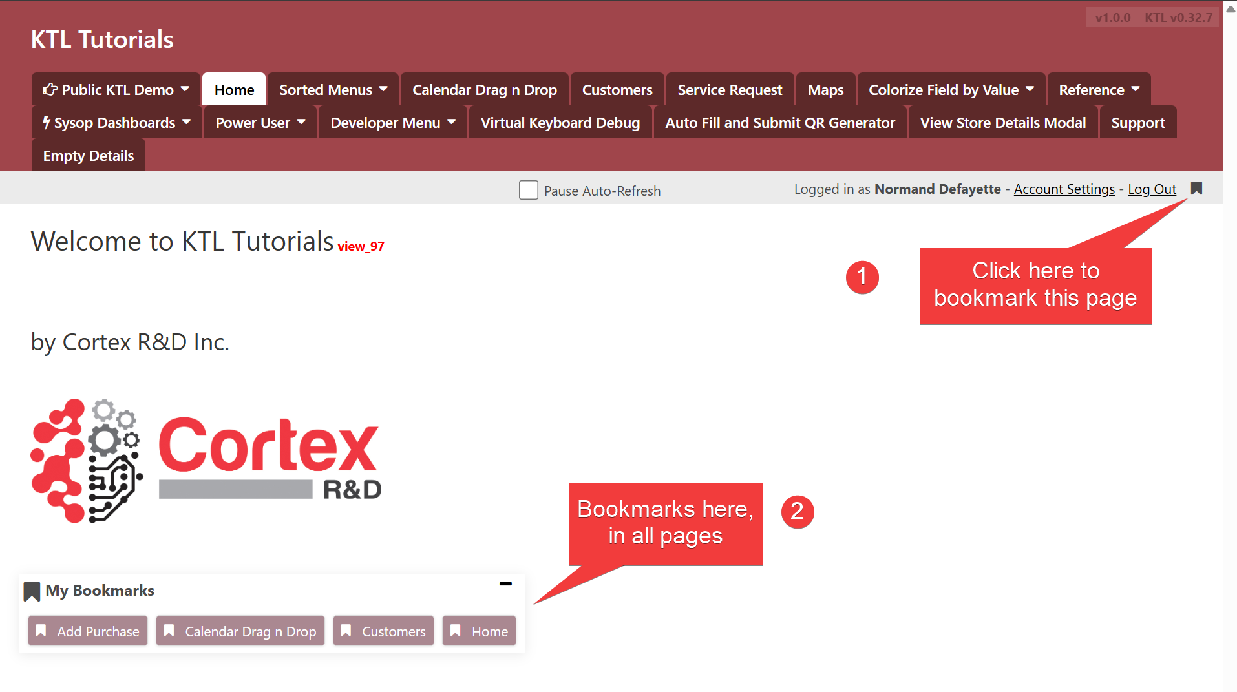Open the Calendar Drag n Drop menu tab

point(485,89)
